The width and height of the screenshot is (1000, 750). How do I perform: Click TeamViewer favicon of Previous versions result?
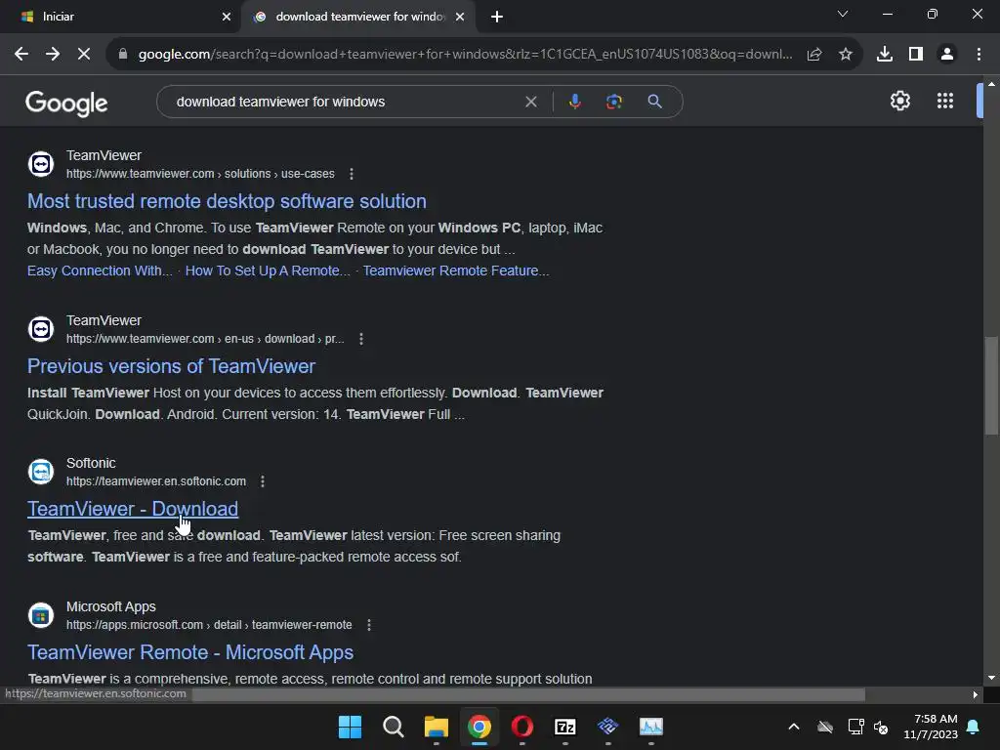tap(41, 329)
